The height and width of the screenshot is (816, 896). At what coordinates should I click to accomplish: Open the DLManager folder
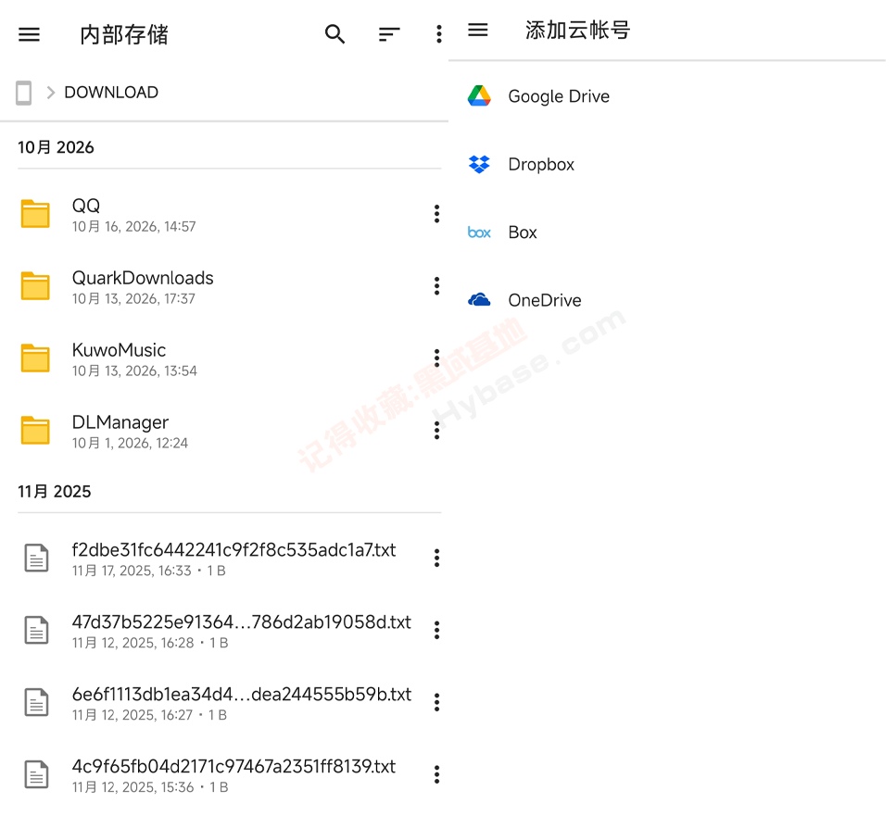(224, 430)
